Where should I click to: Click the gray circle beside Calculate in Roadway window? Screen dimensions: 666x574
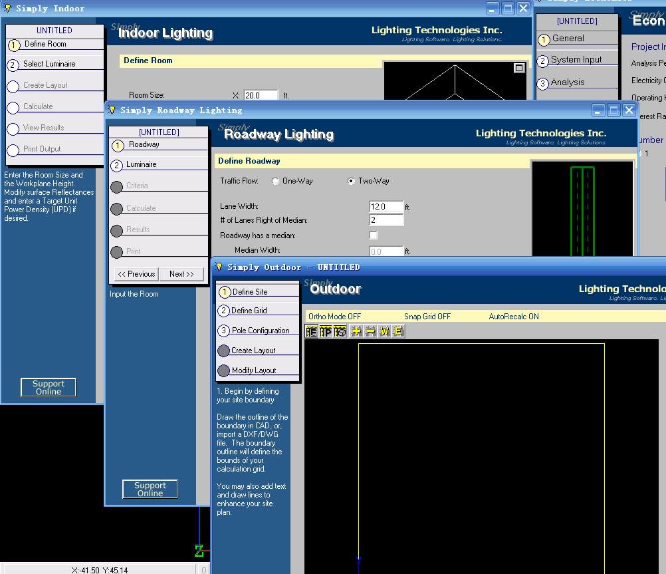(x=117, y=210)
